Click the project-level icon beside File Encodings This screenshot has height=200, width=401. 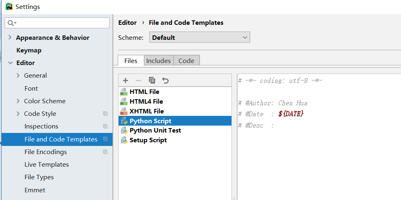[x=105, y=152]
